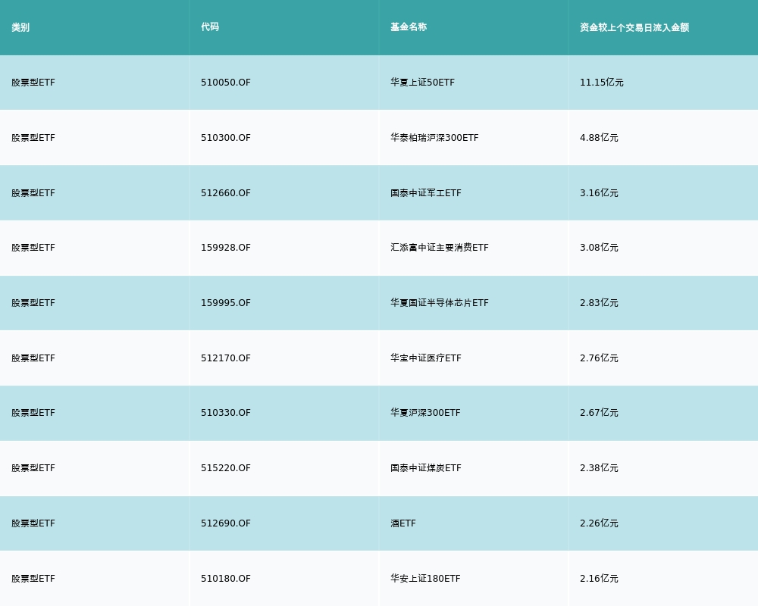Select inflow amount 3.08亿元

pyautogui.click(x=599, y=248)
